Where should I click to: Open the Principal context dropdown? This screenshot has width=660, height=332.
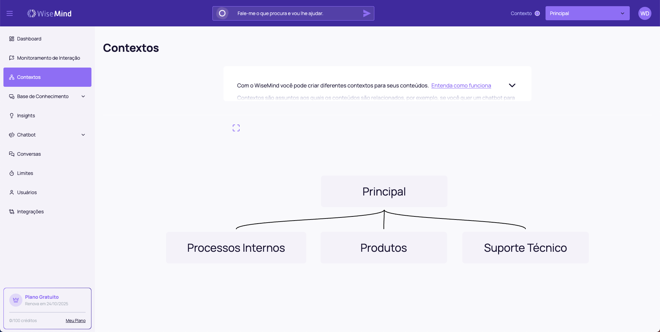(587, 13)
